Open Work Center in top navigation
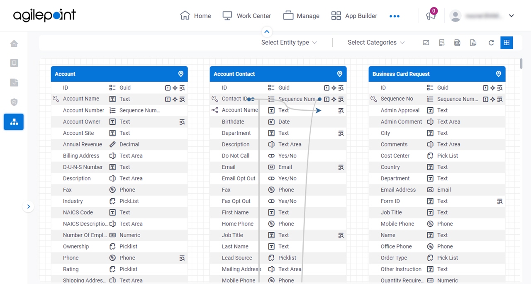This screenshot has height=284, width=531. 247,16
